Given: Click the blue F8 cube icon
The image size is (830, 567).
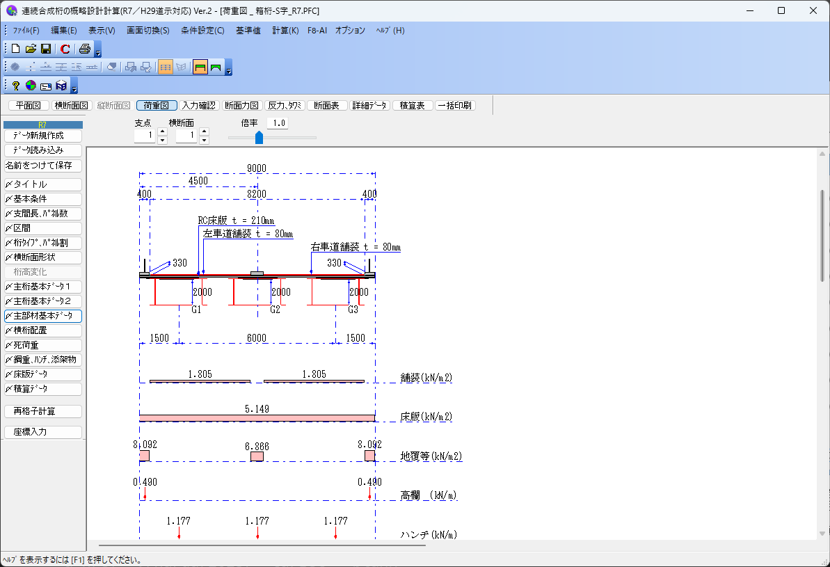Looking at the screenshot, I should click(61, 86).
